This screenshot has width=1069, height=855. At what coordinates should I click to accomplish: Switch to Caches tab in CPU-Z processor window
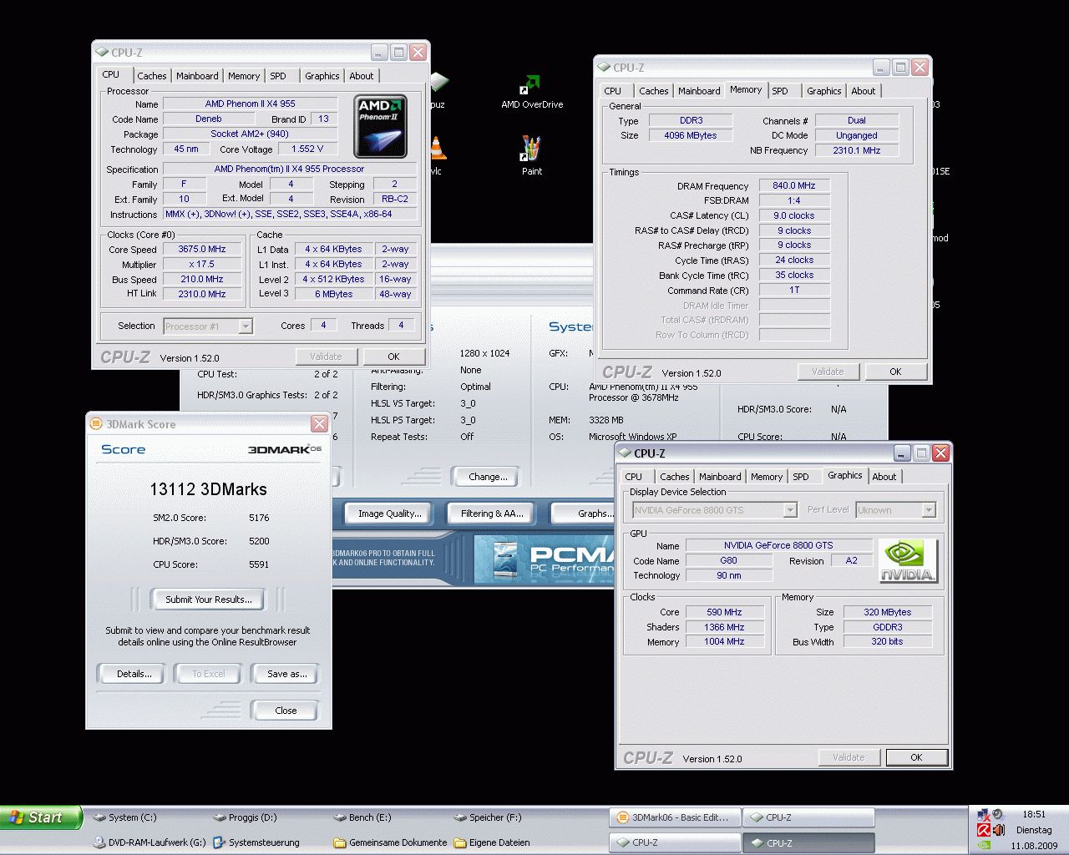click(151, 76)
